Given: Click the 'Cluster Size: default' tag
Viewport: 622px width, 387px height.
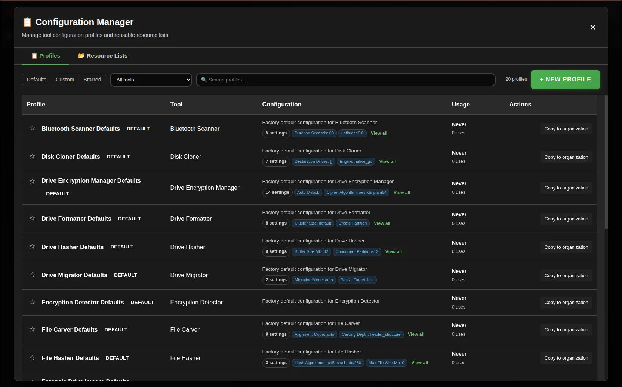Looking at the screenshot, I should click(313, 223).
